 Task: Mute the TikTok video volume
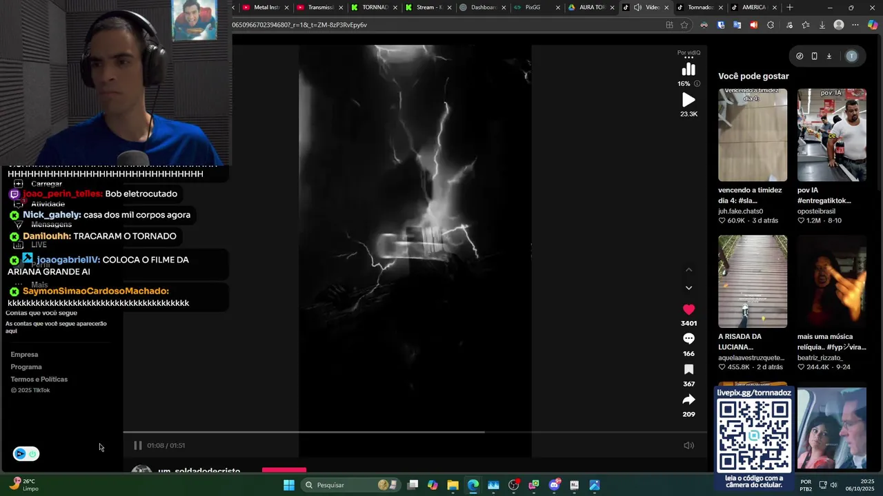pyautogui.click(x=688, y=446)
